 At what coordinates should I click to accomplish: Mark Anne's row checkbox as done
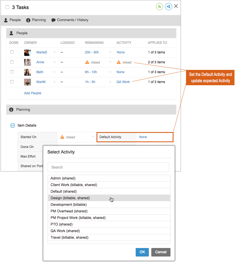pos(12,62)
